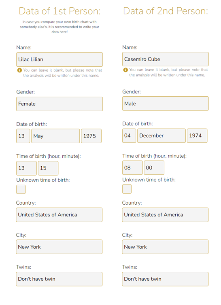Open second person's twins dropdown
This screenshot has width=221, height=305.
click(x=165, y=279)
